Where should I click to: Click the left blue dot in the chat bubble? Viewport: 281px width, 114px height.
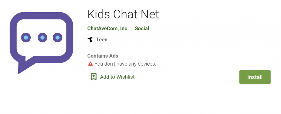(x=26, y=38)
